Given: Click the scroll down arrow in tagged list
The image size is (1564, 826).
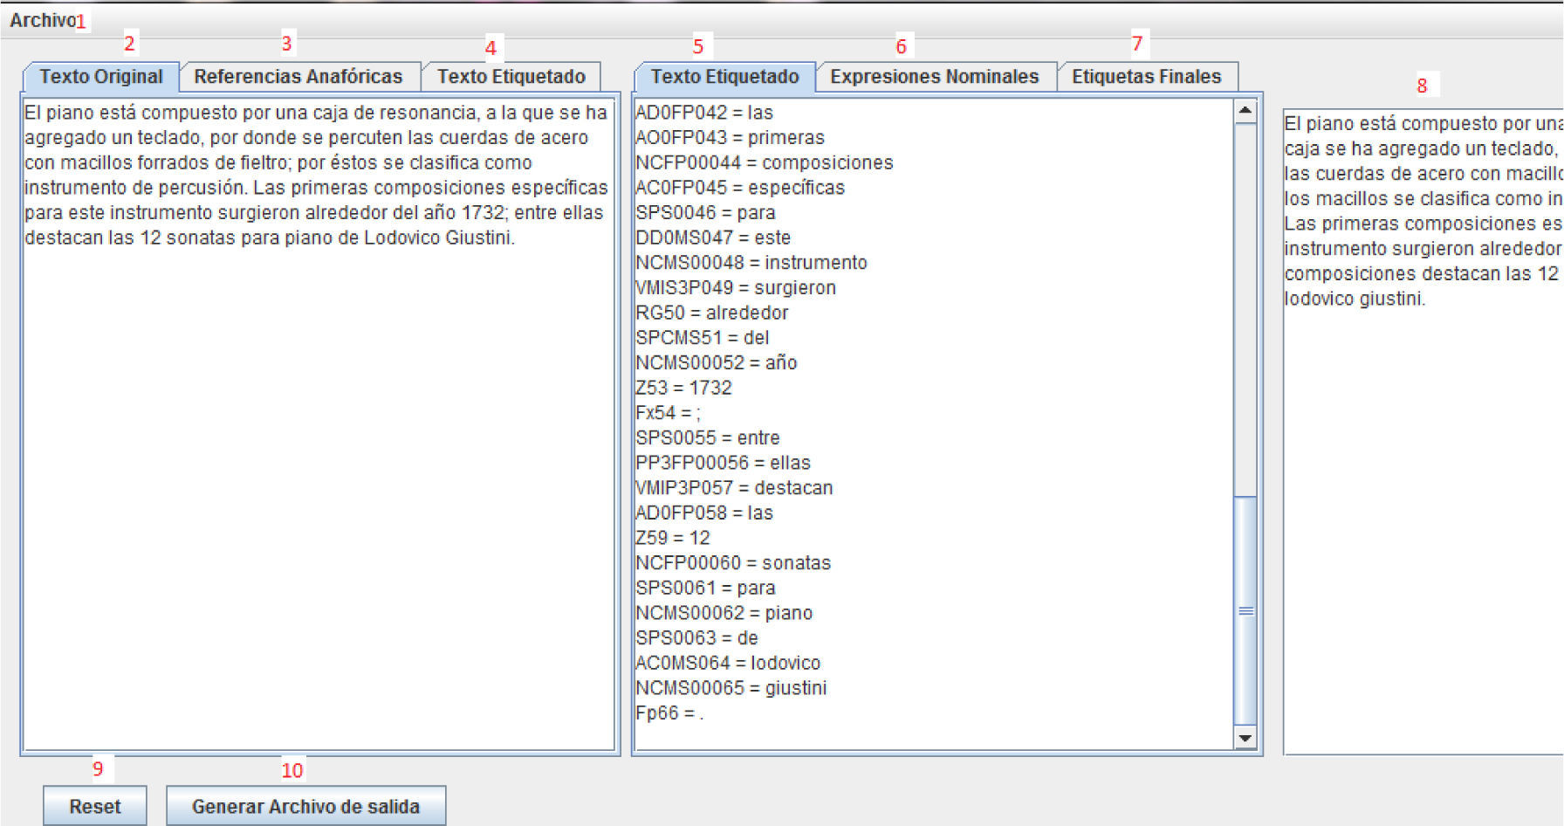Looking at the screenshot, I should [1245, 739].
